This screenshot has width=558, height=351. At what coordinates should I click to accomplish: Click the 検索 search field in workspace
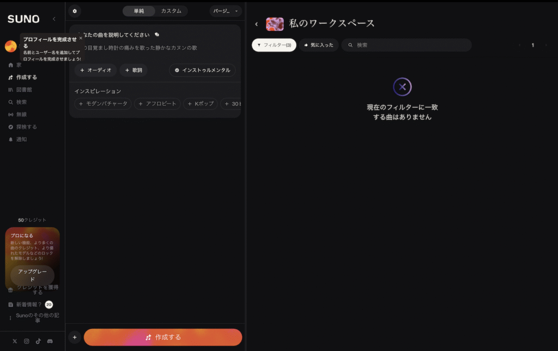pos(409,45)
